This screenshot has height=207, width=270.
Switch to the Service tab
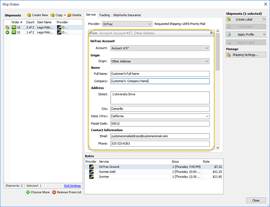pyautogui.click(x=91, y=15)
